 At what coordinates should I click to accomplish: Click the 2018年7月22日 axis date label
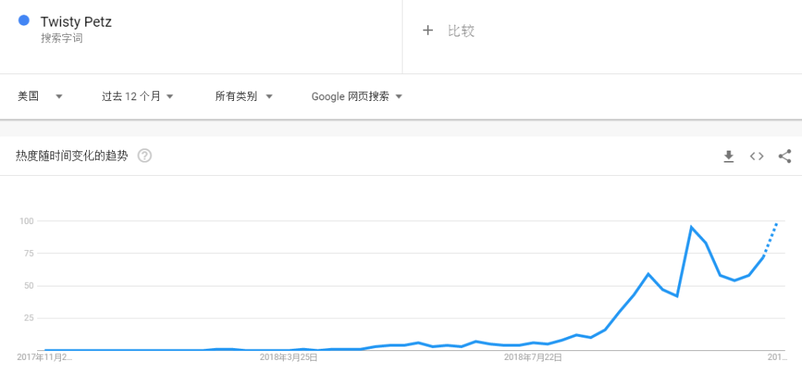click(x=533, y=357)
